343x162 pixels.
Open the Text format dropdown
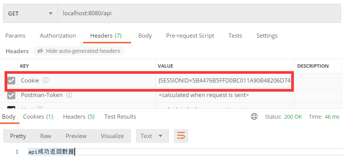152,136
